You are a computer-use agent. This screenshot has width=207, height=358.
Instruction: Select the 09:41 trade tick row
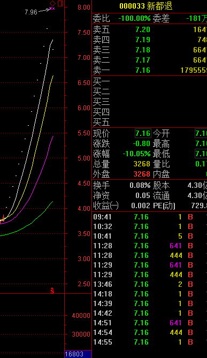[x=149, y=217]
